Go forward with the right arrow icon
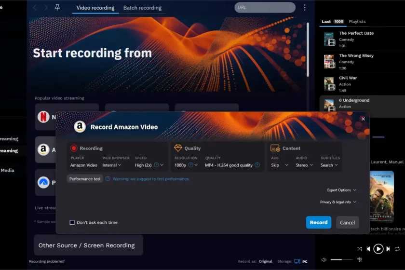 tap(46, 8)
